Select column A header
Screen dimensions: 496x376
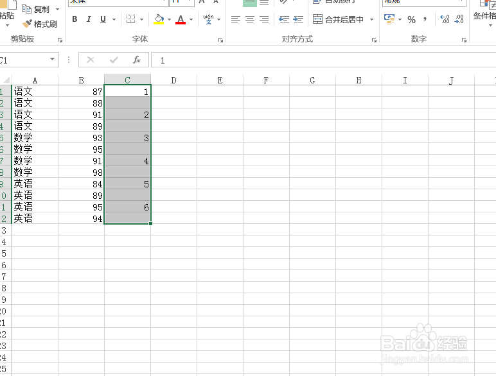pyautogui.click(x=35, y=80)
